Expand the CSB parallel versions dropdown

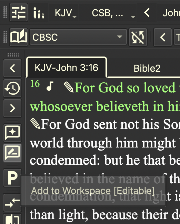pos(108,13)
